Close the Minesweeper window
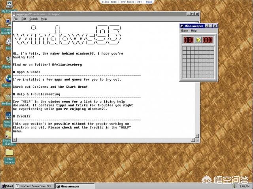This screenshot has height=189, width=253. 215,26
